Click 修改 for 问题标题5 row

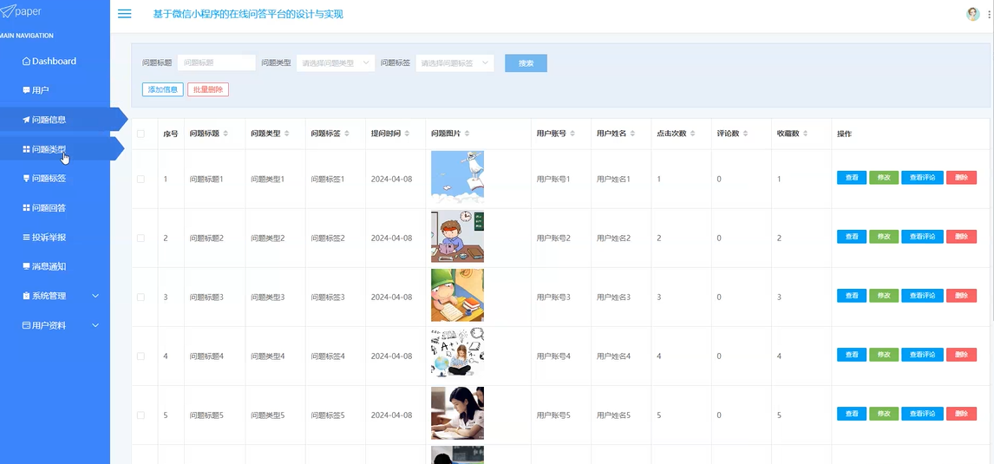pyautogui.click(x=884, y=414)
